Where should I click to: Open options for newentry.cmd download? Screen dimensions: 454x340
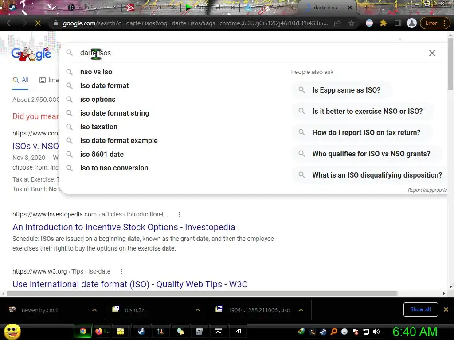[x=94, y=310]
